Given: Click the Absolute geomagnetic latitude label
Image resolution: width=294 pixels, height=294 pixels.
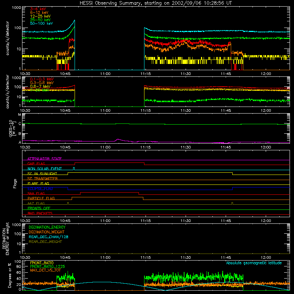Looking at the screenshot, I should (x=254, y=263).
